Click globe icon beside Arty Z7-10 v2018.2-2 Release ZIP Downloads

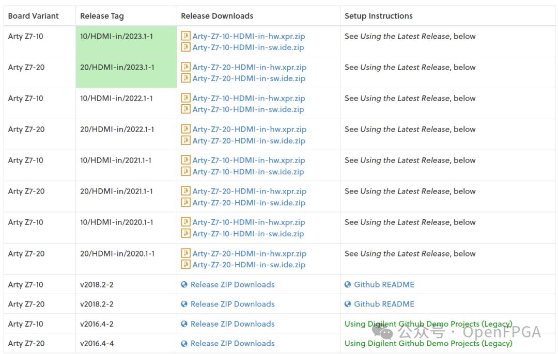(x=184, y=285)
